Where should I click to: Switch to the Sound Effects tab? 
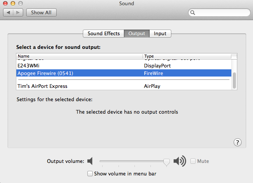click(x=103, y=33)
